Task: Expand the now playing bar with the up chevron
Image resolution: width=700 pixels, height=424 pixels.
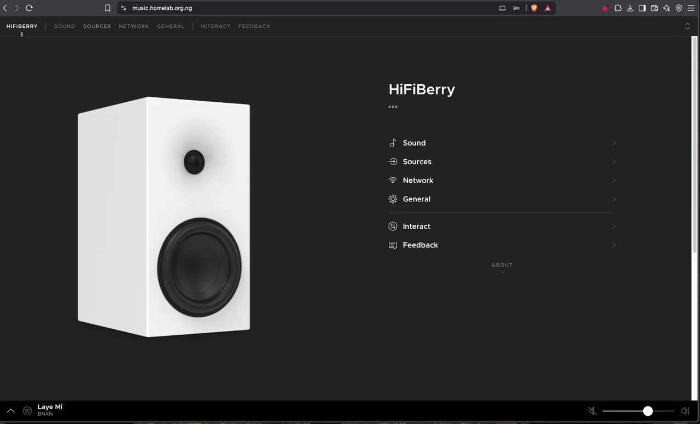Action: pos(10,411)
